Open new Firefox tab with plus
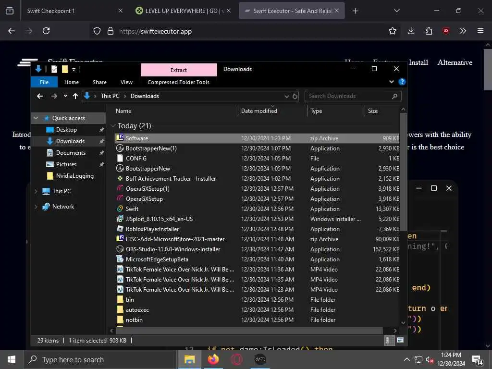The image size is (492, 369). pyautogui.click(x=355, y=11)
